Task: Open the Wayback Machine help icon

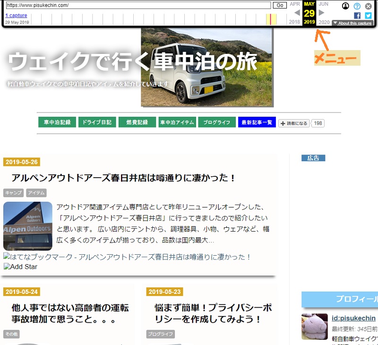Action: pos(357,6)
